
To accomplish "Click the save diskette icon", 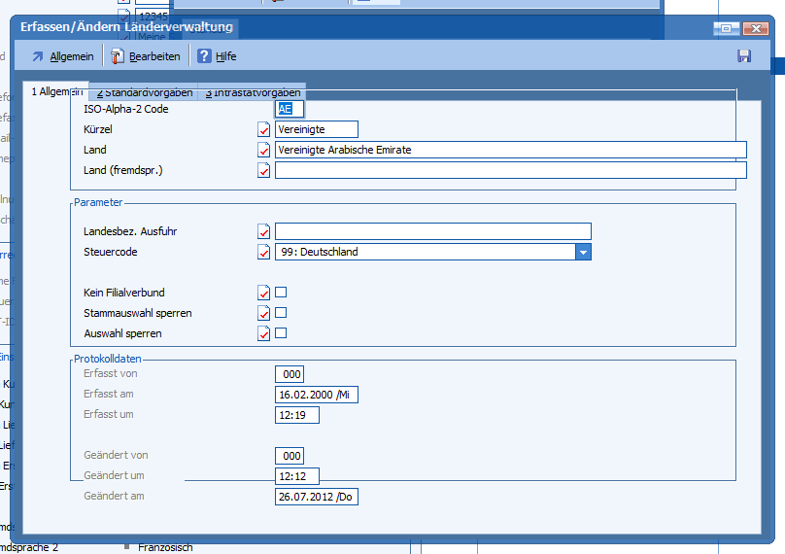I will click(x=744, y=56).
